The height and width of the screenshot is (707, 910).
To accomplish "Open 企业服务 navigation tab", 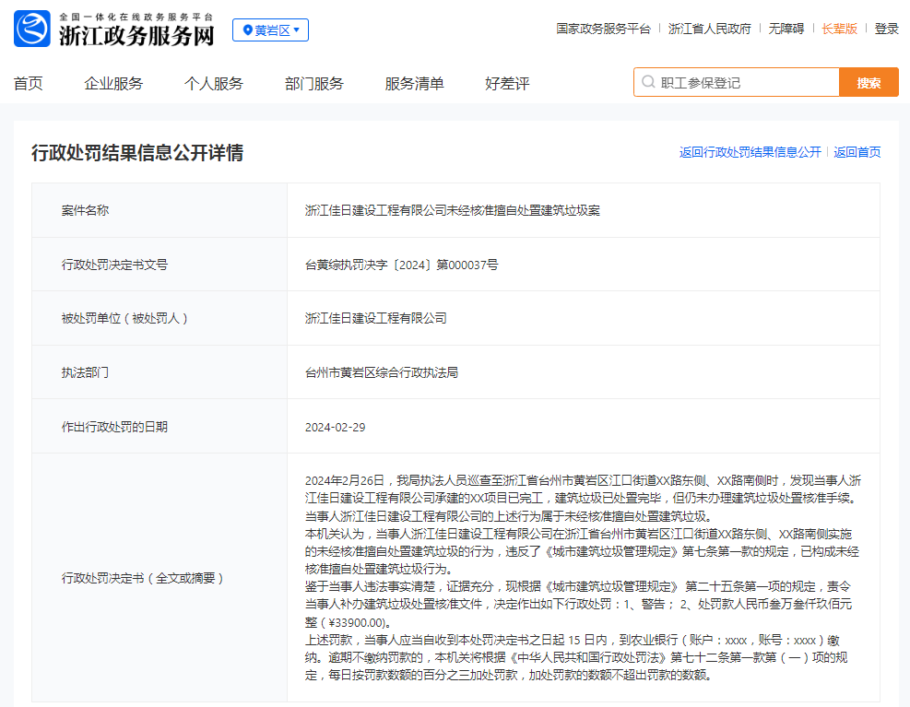I will (x=113, y=84).
